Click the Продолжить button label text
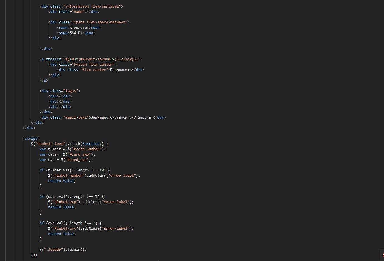This screenshot has width=384, height=261. click(121, 70)
